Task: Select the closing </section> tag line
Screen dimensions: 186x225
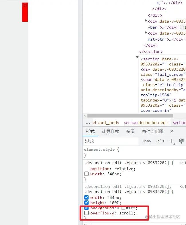Action: click(151, 52)
